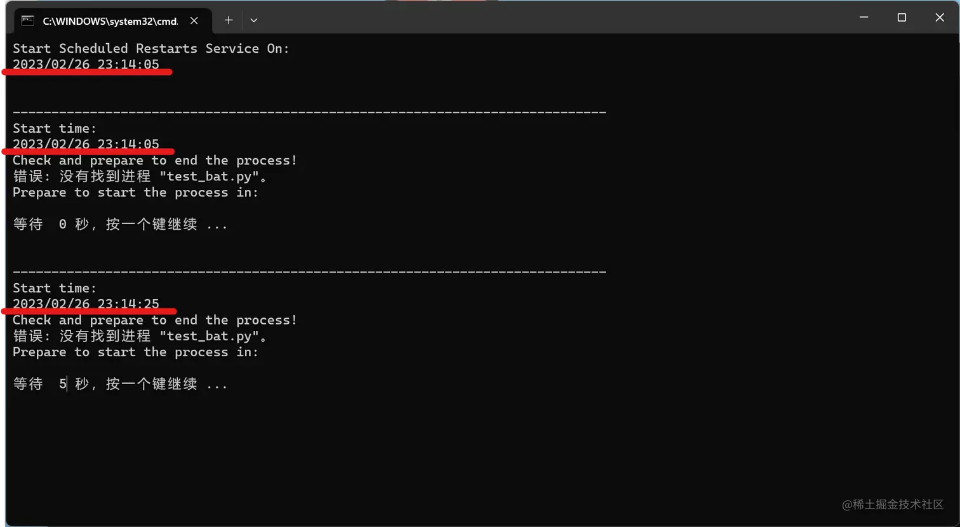Screen dimensions: 960x527
Task: Click the second dashed separator line
Action: click(309, 272)
